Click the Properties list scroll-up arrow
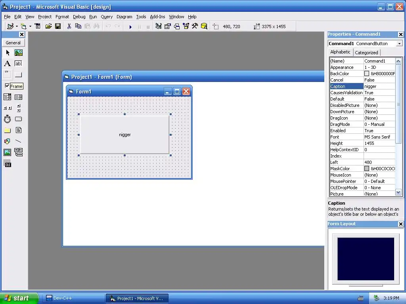 tap(398, 61)
